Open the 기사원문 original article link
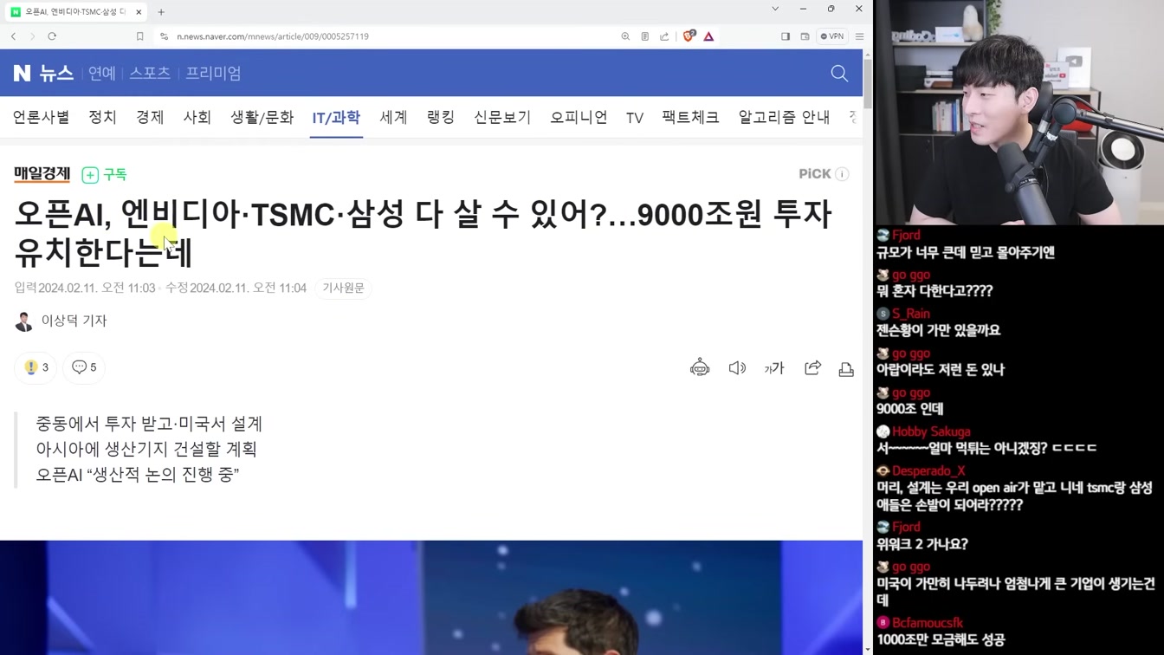This screenshot has height=655, width=1164. click(343, 288)
